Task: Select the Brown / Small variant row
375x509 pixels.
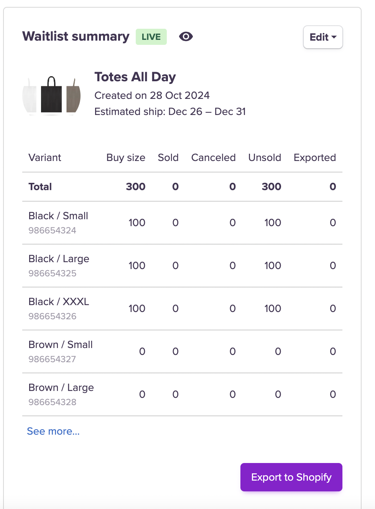Action: coord(61,345)
